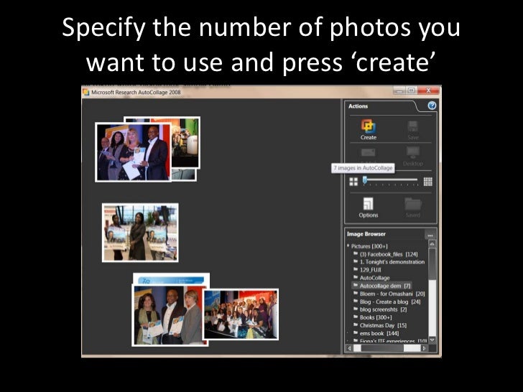
Task: Select the Blog - Create a blog [24] folder
Action: (x=387, y=302)
